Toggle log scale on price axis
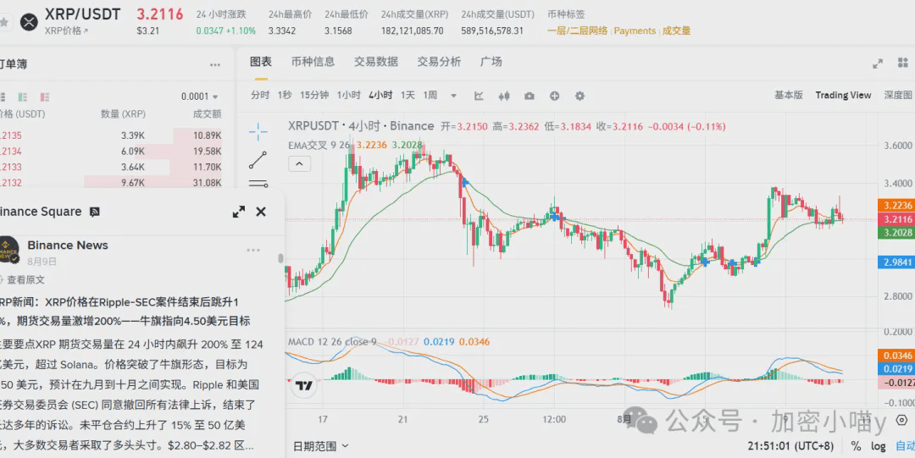915x458 pixels. [879, 446]
